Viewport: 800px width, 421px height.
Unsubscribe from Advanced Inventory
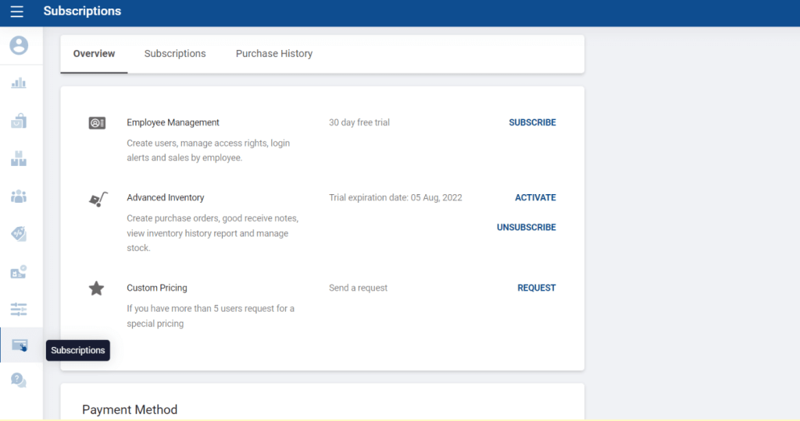(x=527, y=227)
